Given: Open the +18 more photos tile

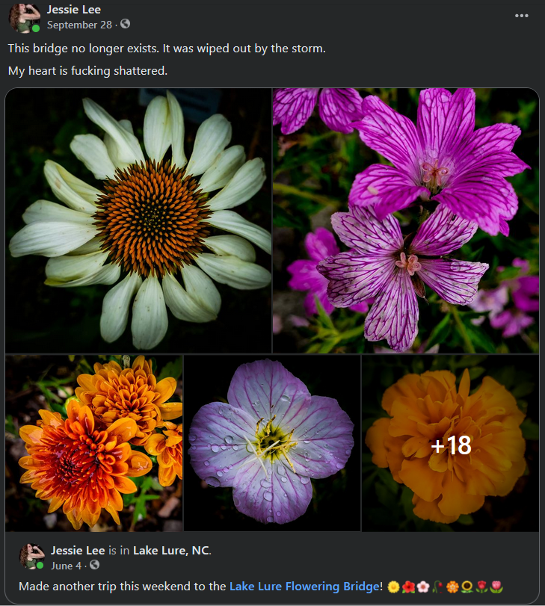Looking at the screenshot, I should tap(450, 443).
